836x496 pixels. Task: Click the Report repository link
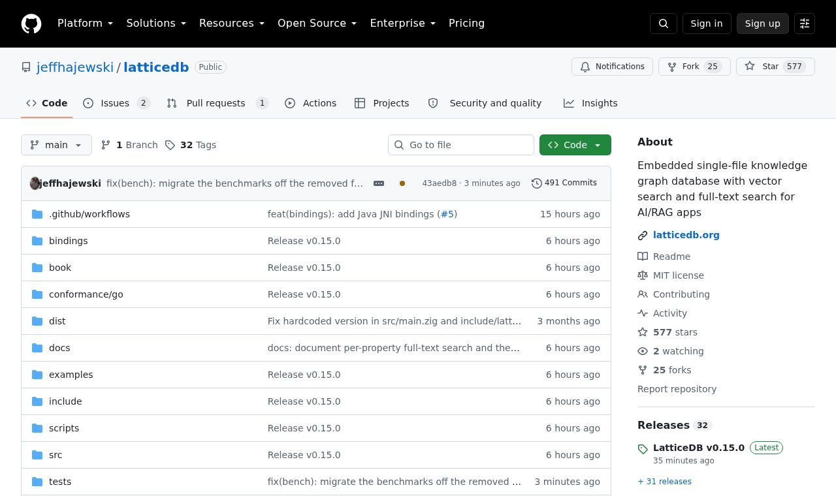677,389
